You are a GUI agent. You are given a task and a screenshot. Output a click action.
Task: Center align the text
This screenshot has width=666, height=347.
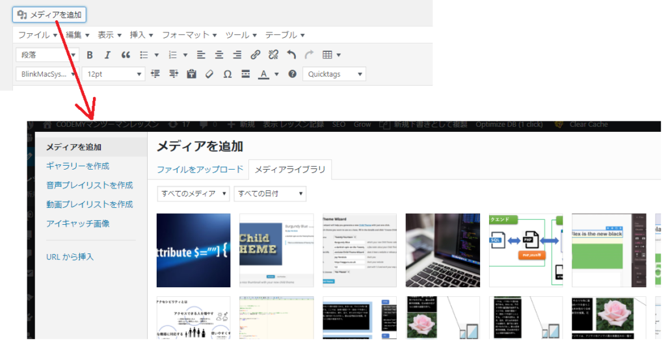pyautogui.click(x=219, y=55)
